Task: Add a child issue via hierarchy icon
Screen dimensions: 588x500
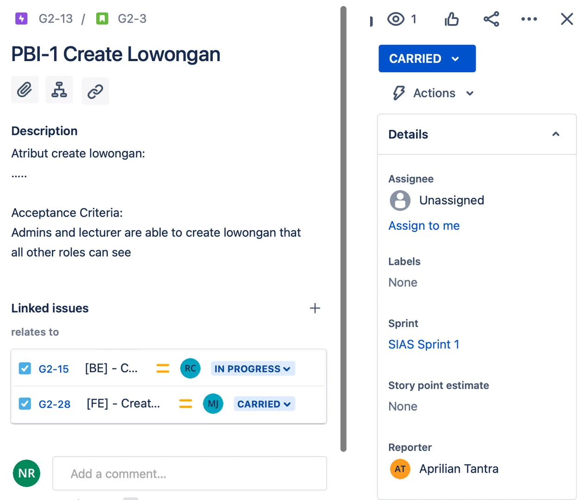Action: pyautogui.click(x=59, y=90)
